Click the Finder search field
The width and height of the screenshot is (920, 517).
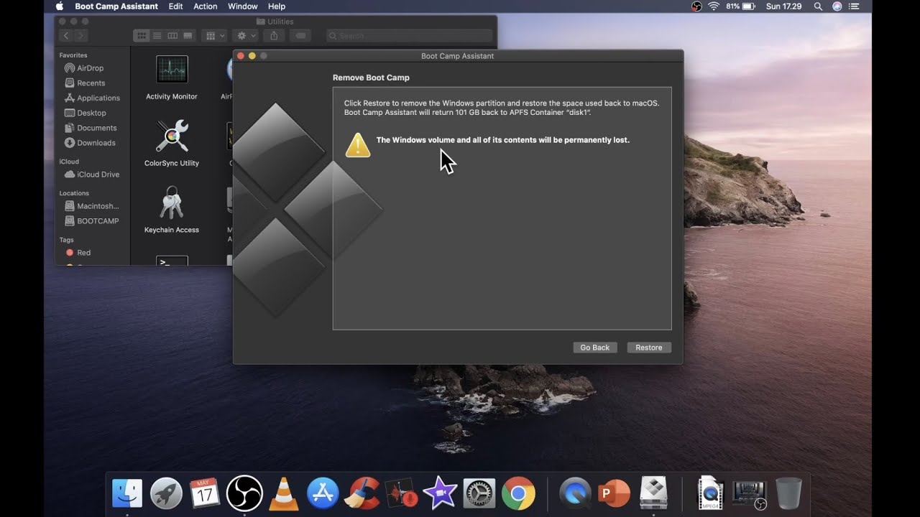pos(410,36)
